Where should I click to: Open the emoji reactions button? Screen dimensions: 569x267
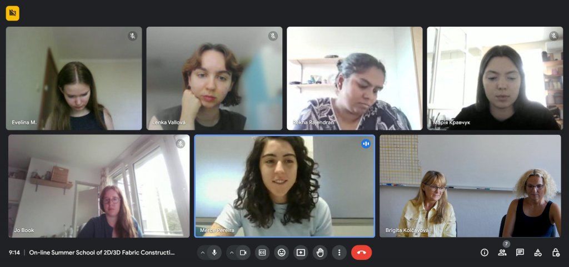pos(282,253)
